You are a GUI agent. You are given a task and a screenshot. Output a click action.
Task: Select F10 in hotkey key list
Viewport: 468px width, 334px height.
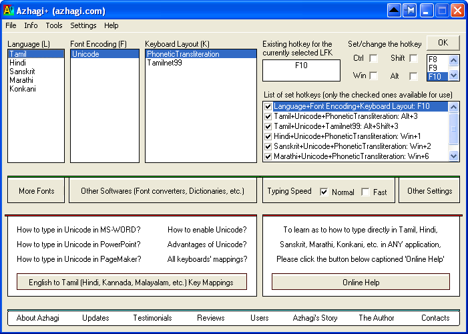tap(438, 76)
